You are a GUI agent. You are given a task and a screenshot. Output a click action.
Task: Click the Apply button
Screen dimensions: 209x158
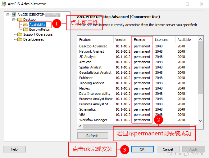193,149
